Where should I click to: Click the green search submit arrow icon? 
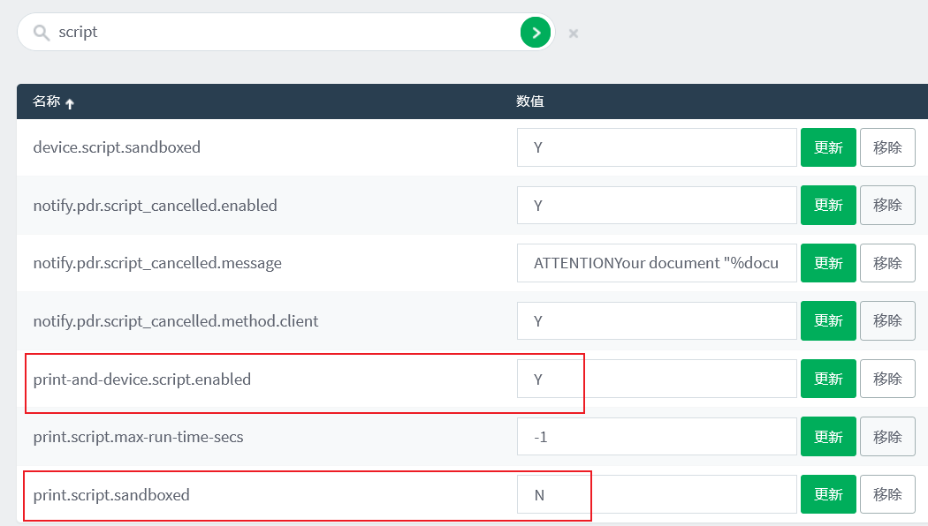(x=535, y=33)
